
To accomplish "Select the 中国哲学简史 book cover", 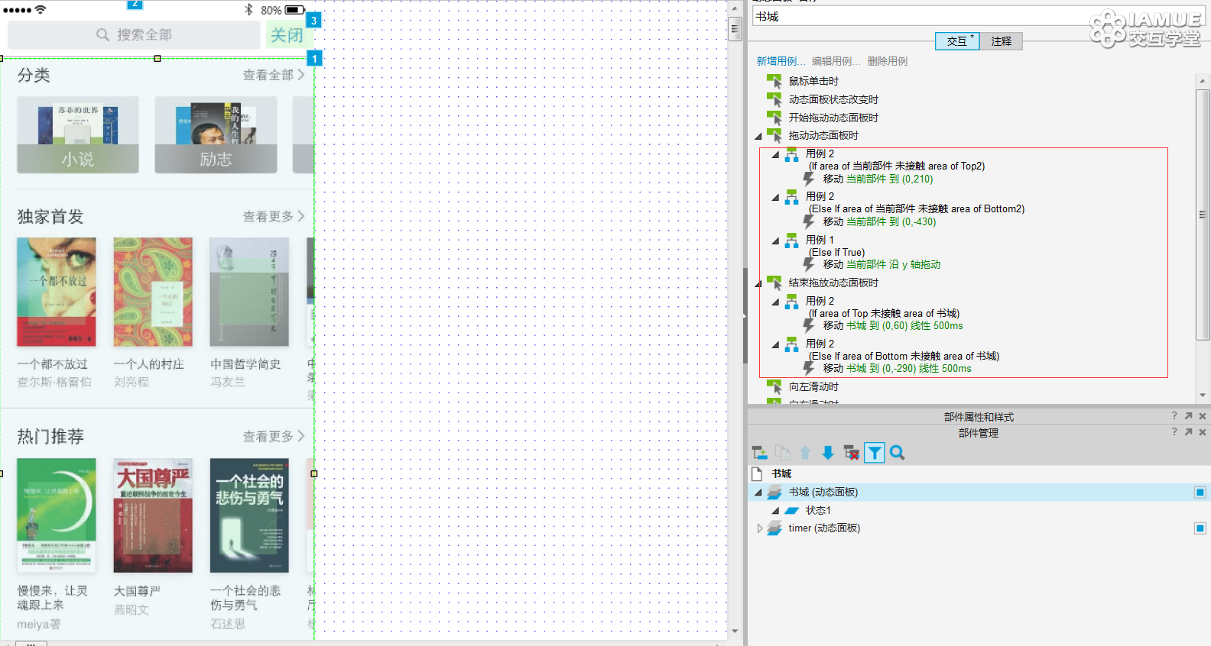I will (x=249, y=292).
